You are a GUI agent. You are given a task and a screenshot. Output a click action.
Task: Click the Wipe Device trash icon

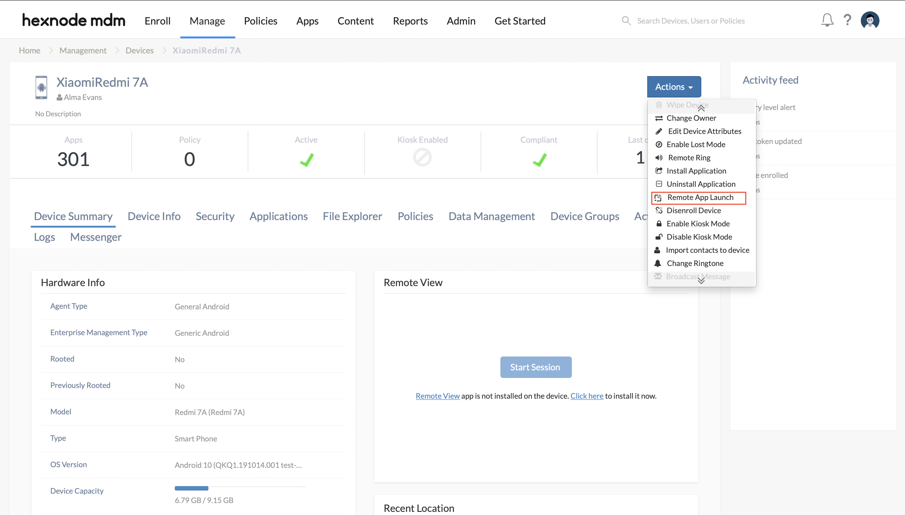click(659, 105)
